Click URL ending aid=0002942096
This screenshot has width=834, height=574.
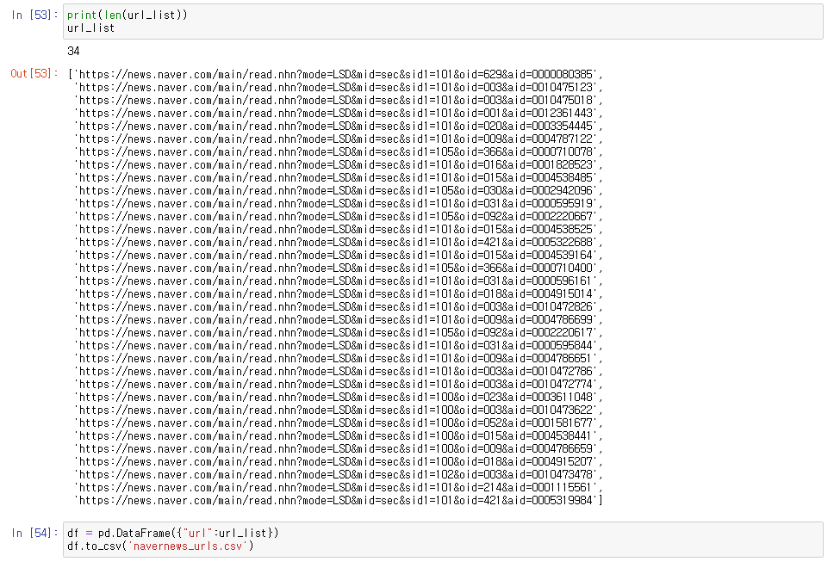336,191
